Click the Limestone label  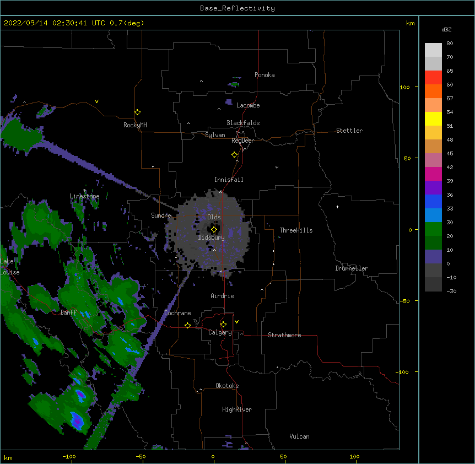tap(84, 196)
